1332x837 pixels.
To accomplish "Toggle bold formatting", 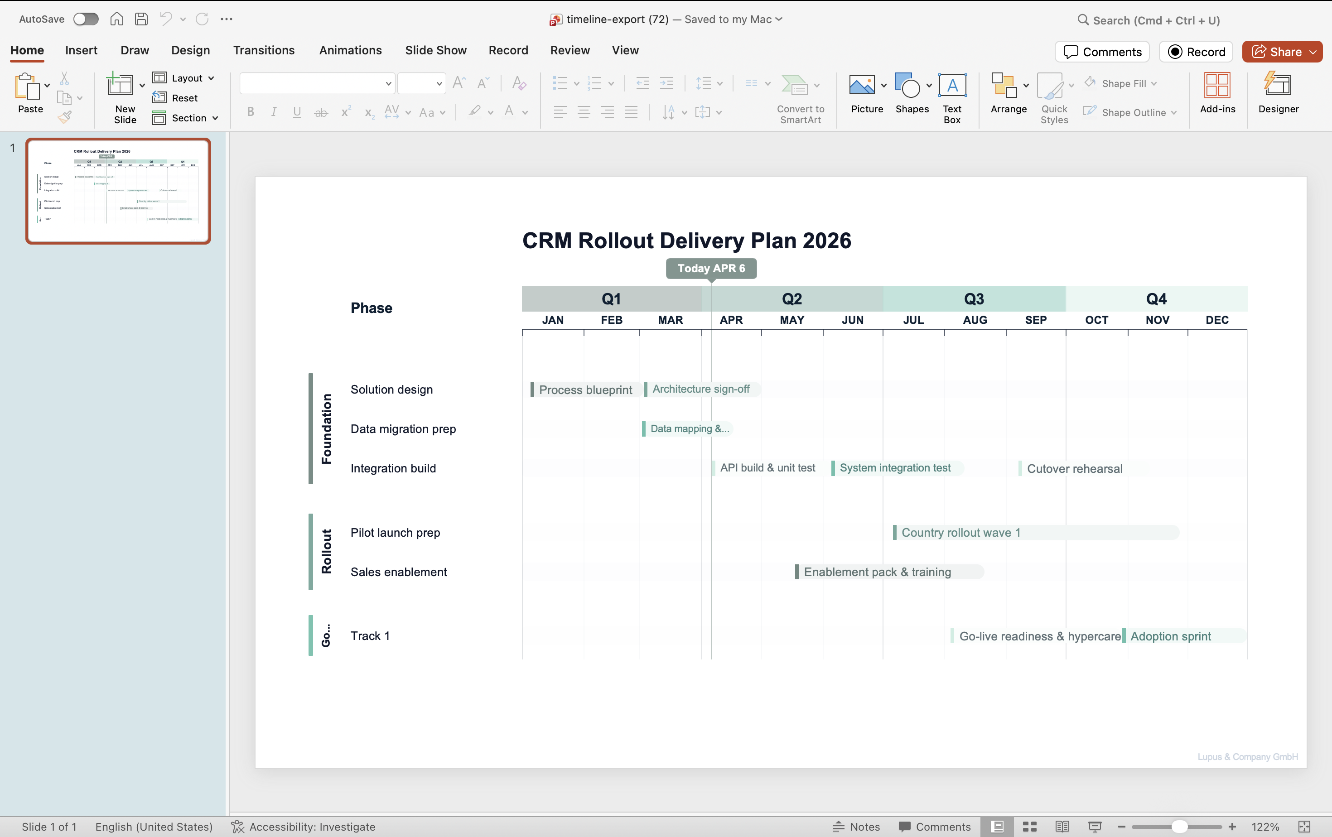I will coord(251,112).
